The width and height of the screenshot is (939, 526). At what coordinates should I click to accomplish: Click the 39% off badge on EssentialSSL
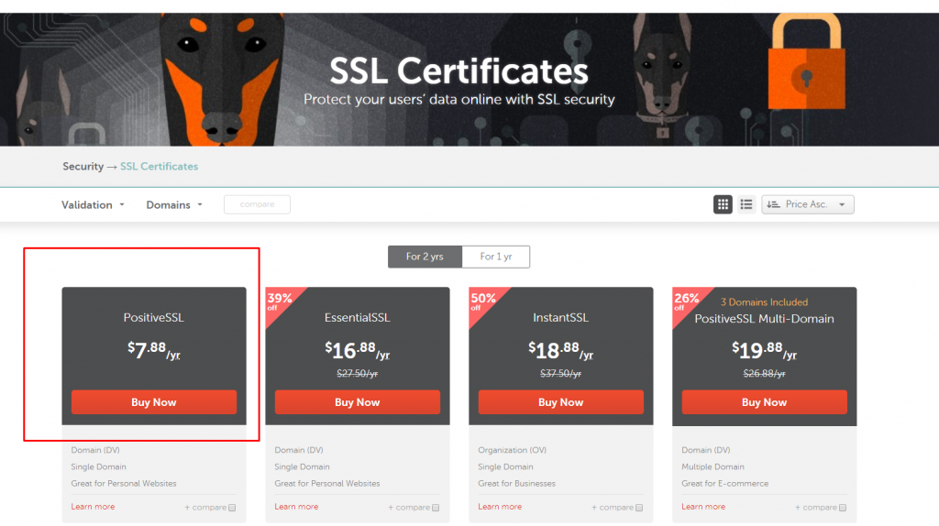pyautogui.click(x=278, y=301)
